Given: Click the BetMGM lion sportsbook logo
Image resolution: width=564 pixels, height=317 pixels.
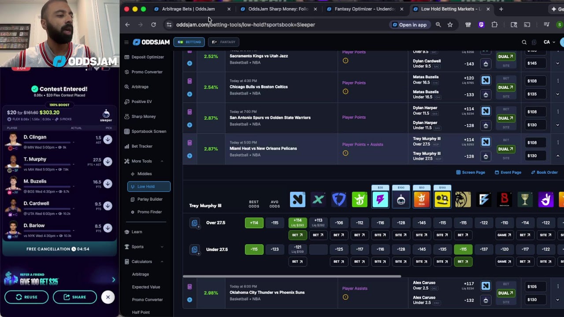Looking at the screenshot, I should pos(463,200).
